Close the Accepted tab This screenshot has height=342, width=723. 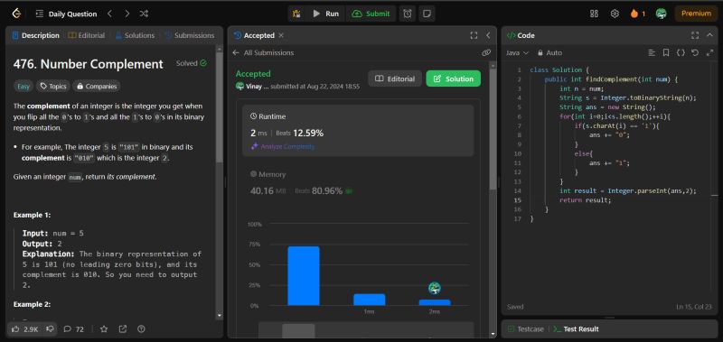click(x=281, y=35)
